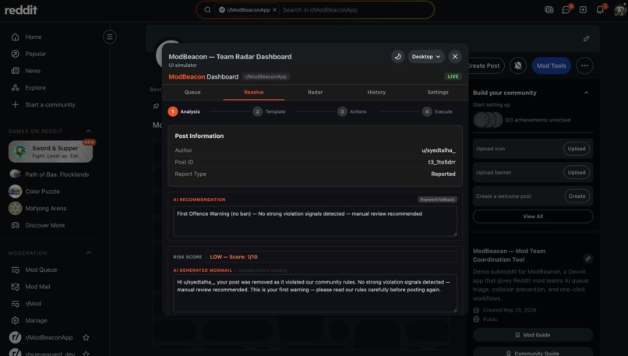Click the Risk Score LOW field
Screen dimensions: 628x356
click(x=331, y=257)
